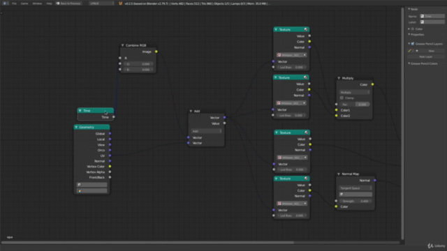Click the Blender logo icon before version text
The image size is (447, 251).
coord(120,3)
